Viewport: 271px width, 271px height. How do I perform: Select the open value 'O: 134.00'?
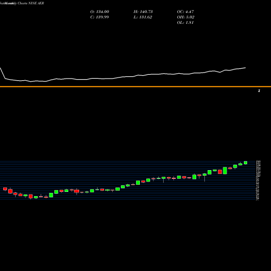(100, 12)
